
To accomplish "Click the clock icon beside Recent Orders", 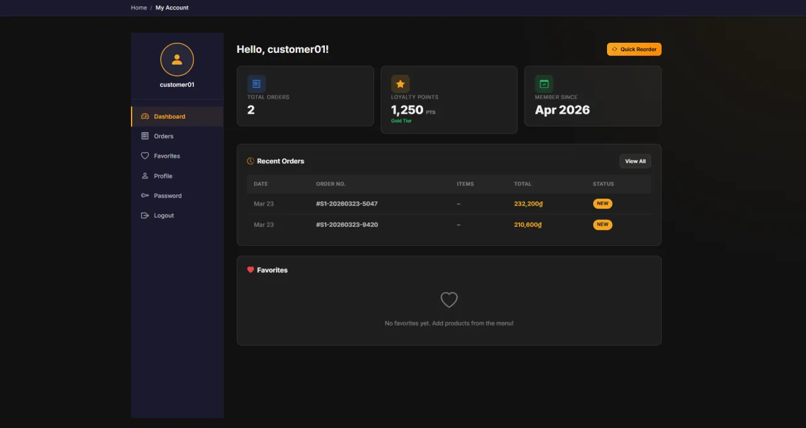I will [x=251, y=161].
